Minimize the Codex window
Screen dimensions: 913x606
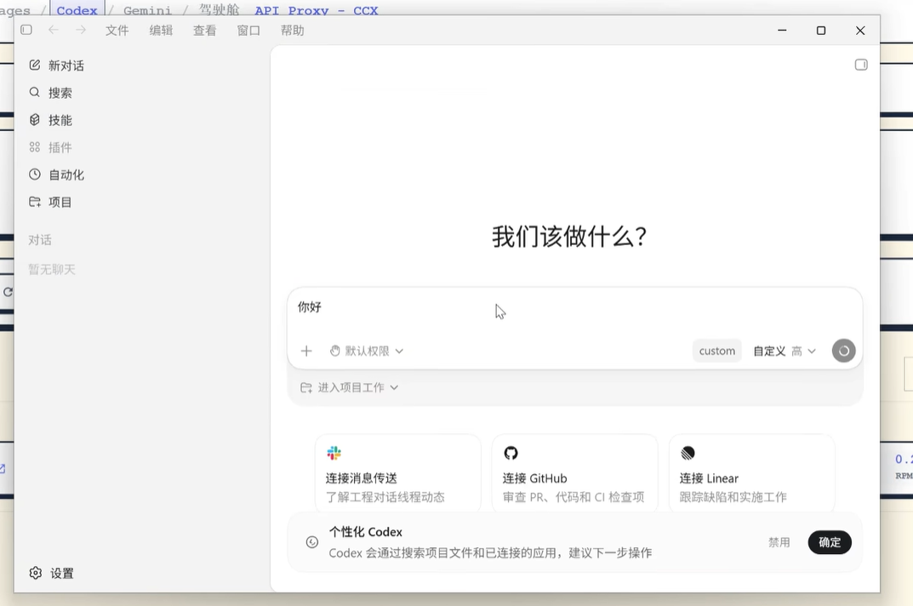782,31
